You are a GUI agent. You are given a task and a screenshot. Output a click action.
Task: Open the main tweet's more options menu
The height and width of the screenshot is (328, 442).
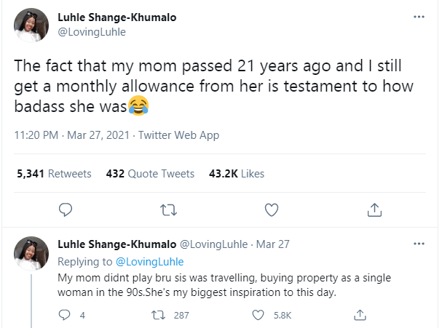click(418, 16)
